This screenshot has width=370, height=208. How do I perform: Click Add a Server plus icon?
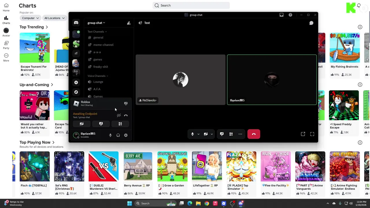pos(76,82)
